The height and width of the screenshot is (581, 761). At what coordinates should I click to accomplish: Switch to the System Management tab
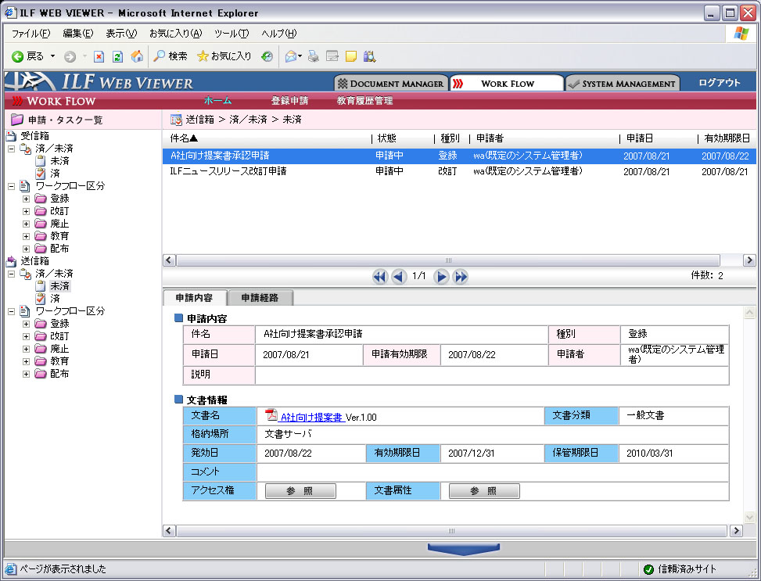[x=623, y=83]
